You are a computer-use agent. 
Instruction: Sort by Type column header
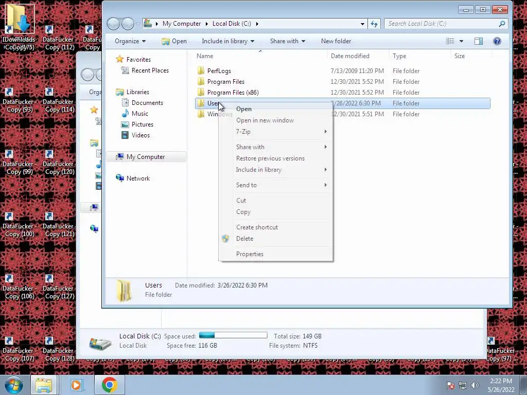click(399, 56)
